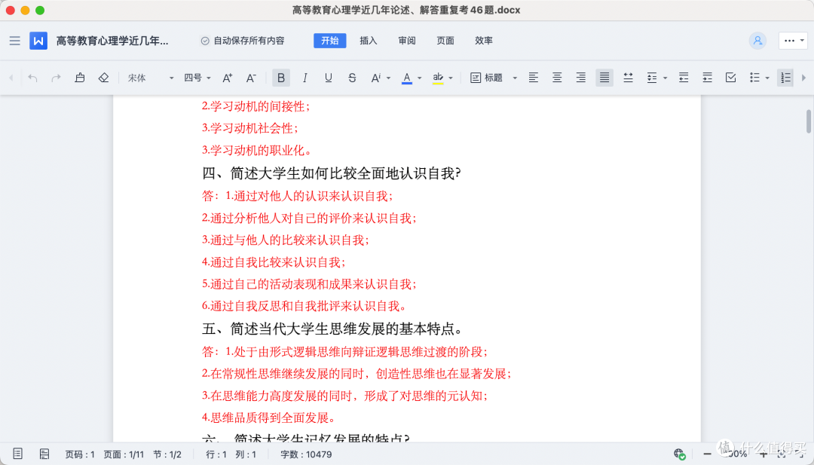Expand the font color dropdown arrow

(420, 78)
